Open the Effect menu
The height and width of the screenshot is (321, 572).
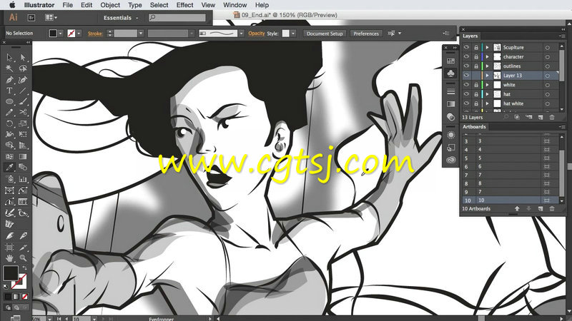coord(184,5)
